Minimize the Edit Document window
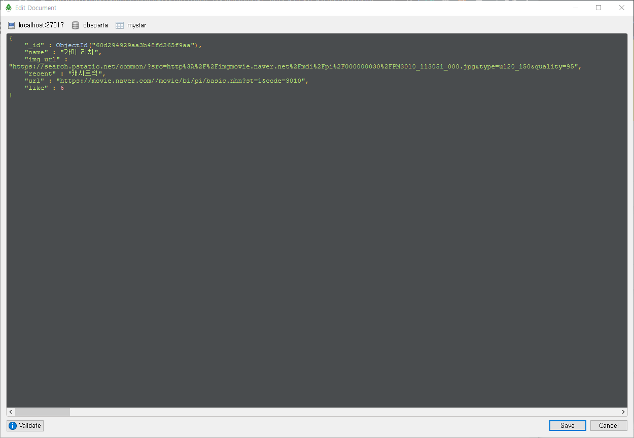The image size is (634, 438). pos(575,8)
